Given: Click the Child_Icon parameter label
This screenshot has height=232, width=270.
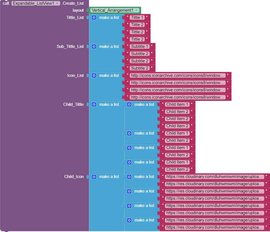Looking at the screenshot, I should tap(74, 177).
